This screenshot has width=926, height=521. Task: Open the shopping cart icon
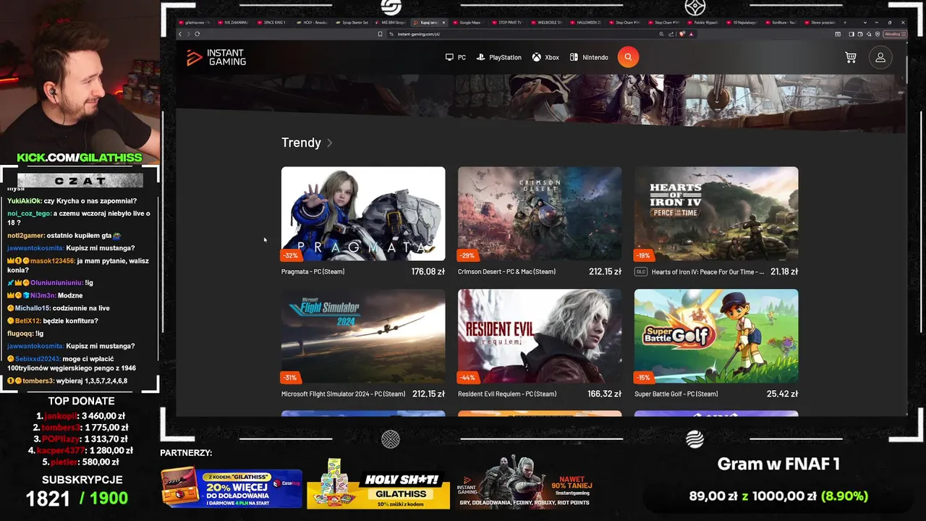click(851, 57)
